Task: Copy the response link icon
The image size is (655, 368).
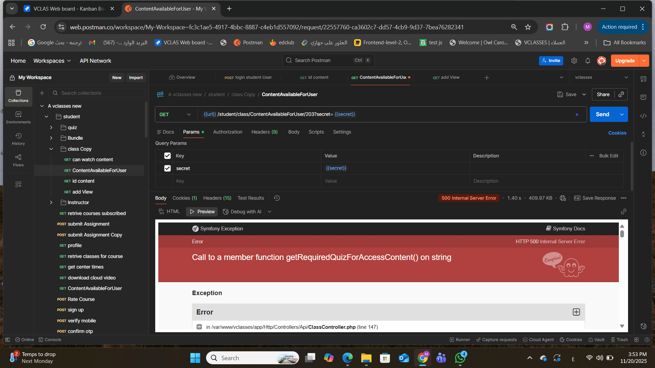Action: 623,212
